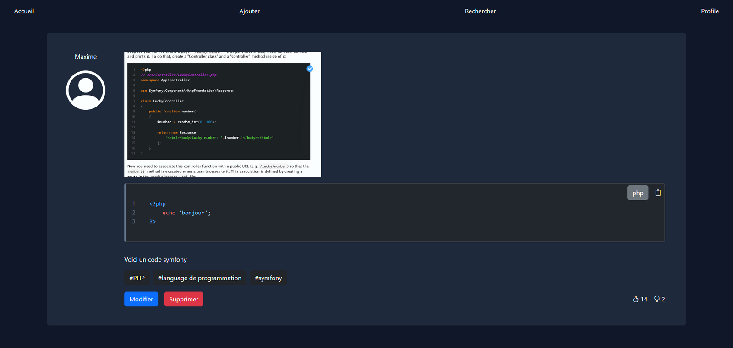Click the php language badge
733x348 pixels.
638,193
